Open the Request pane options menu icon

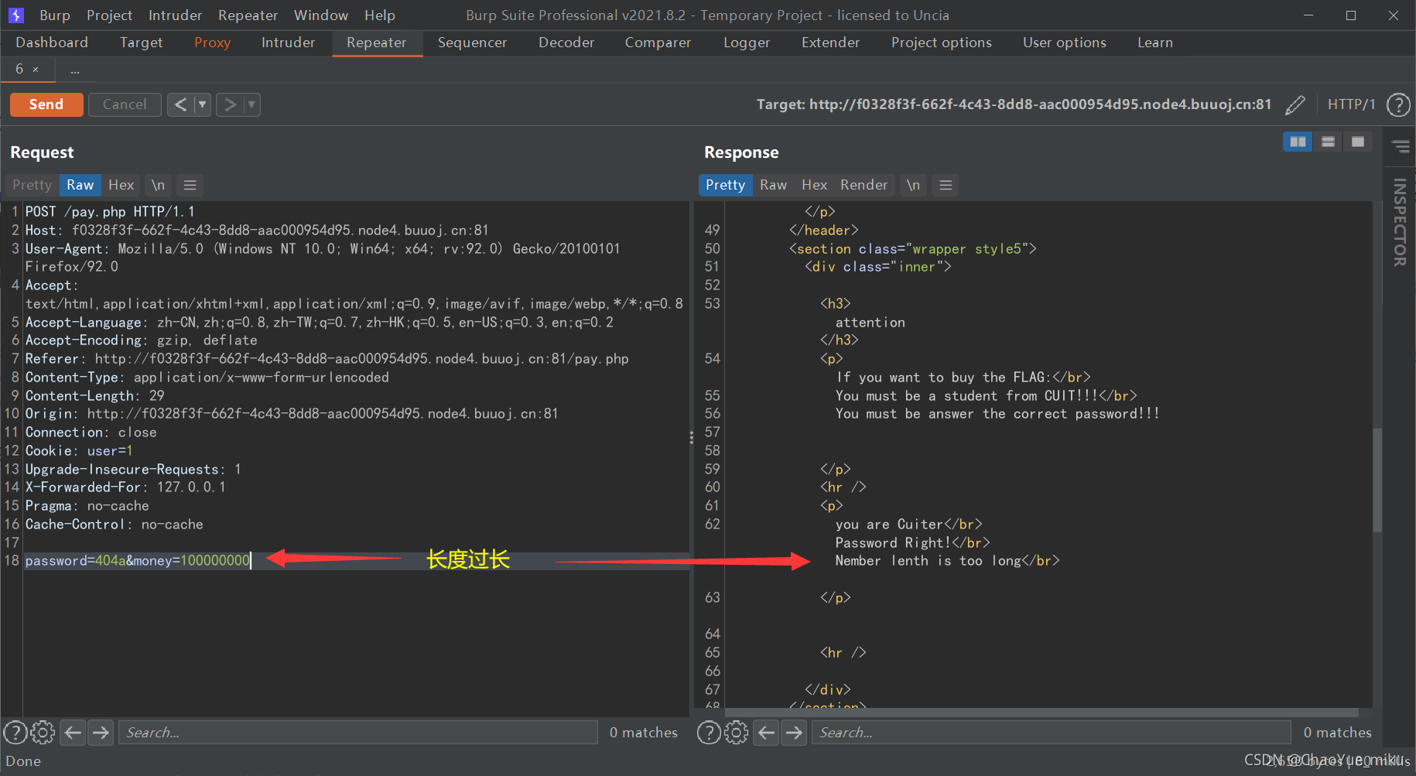tap(190, 185)
